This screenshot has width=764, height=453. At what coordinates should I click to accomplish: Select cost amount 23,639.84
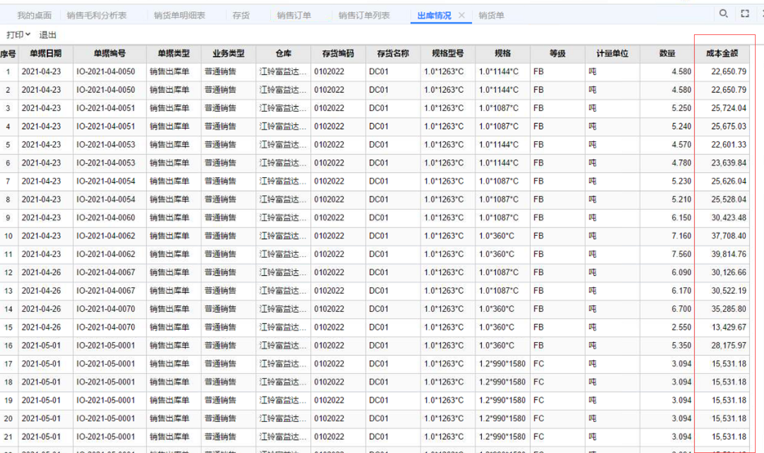tap(729, 163)
